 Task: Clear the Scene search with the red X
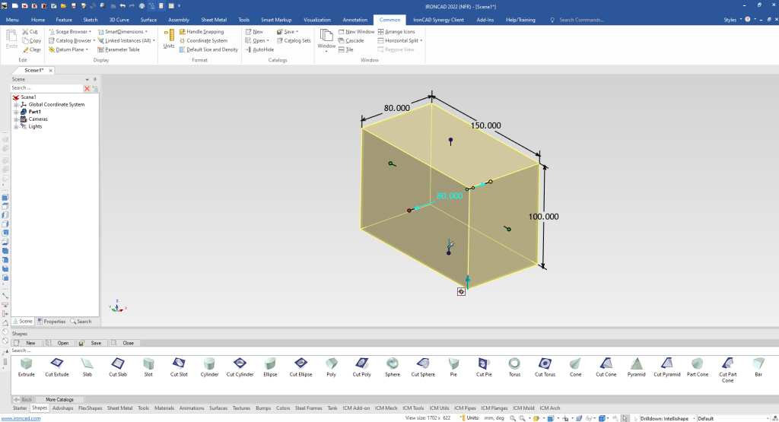(x=87, y=88)
